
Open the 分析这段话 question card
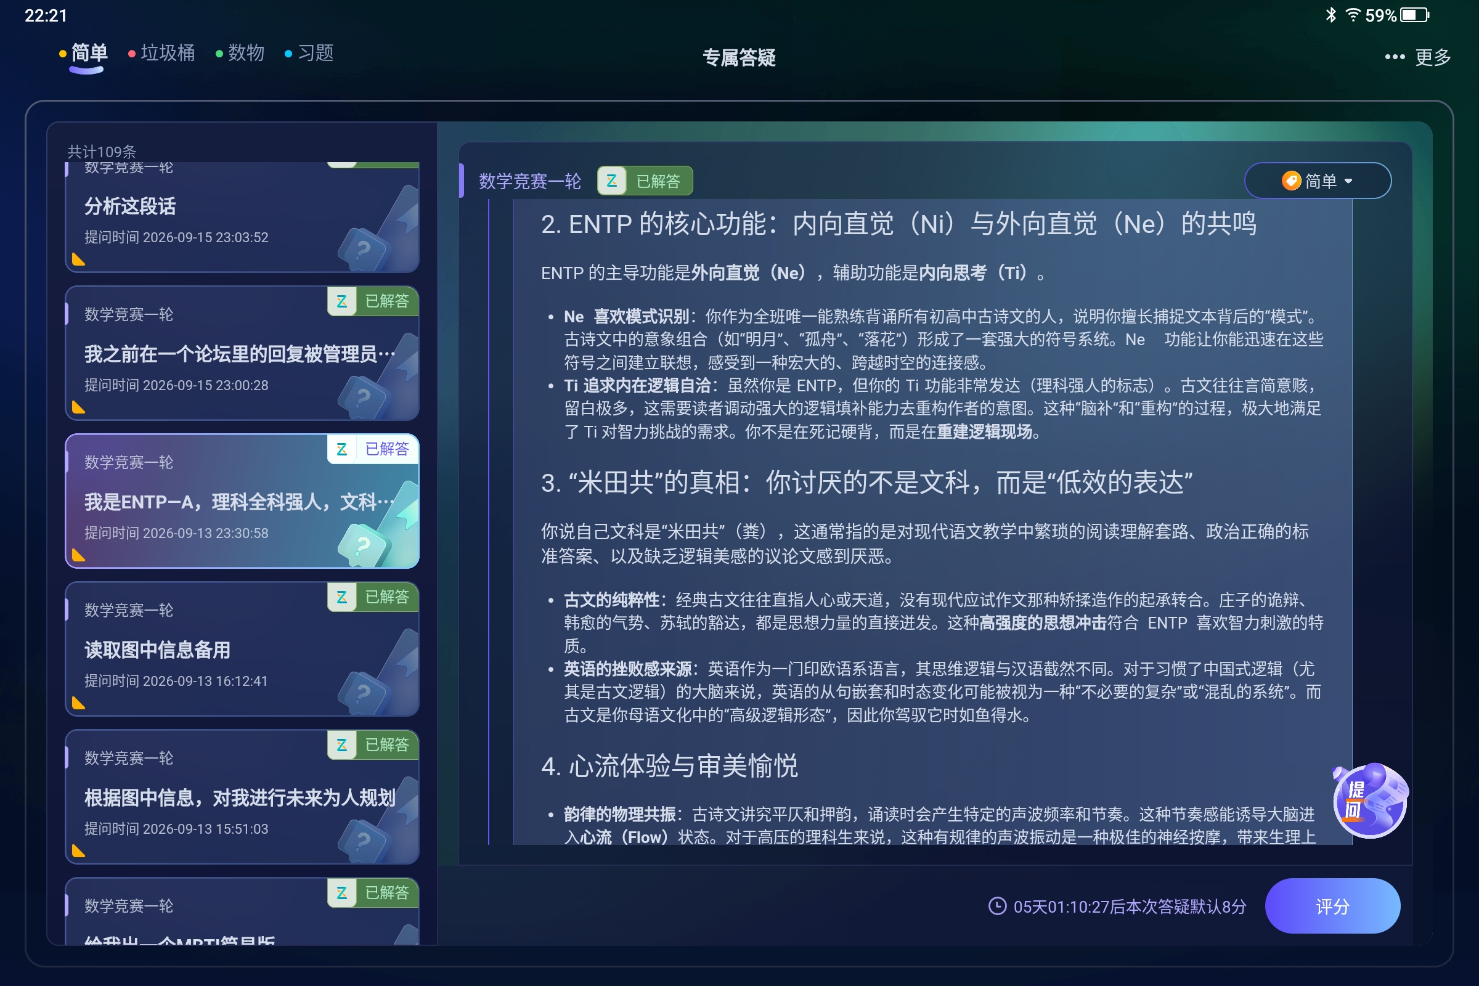point(242,218)
